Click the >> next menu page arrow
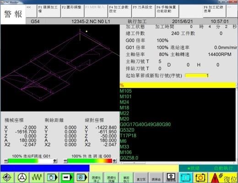 coord(232,11)
